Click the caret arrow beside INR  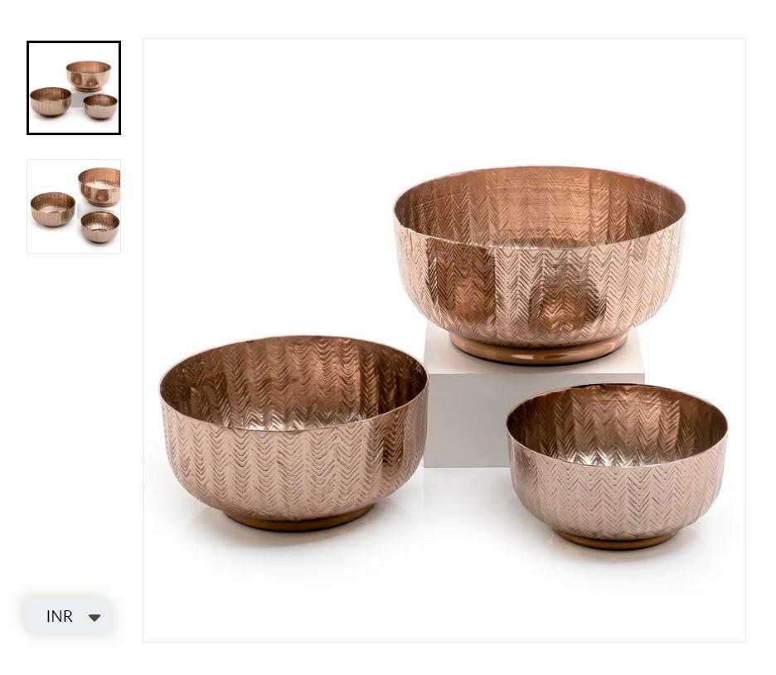tap(94, 618)
